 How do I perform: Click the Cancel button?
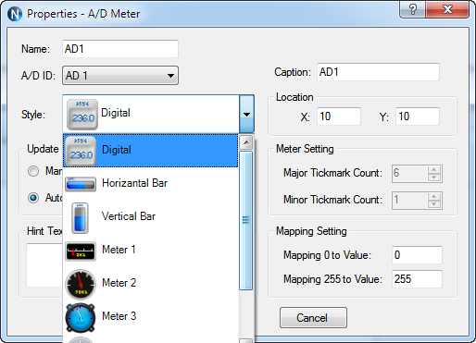click(313, 318)
